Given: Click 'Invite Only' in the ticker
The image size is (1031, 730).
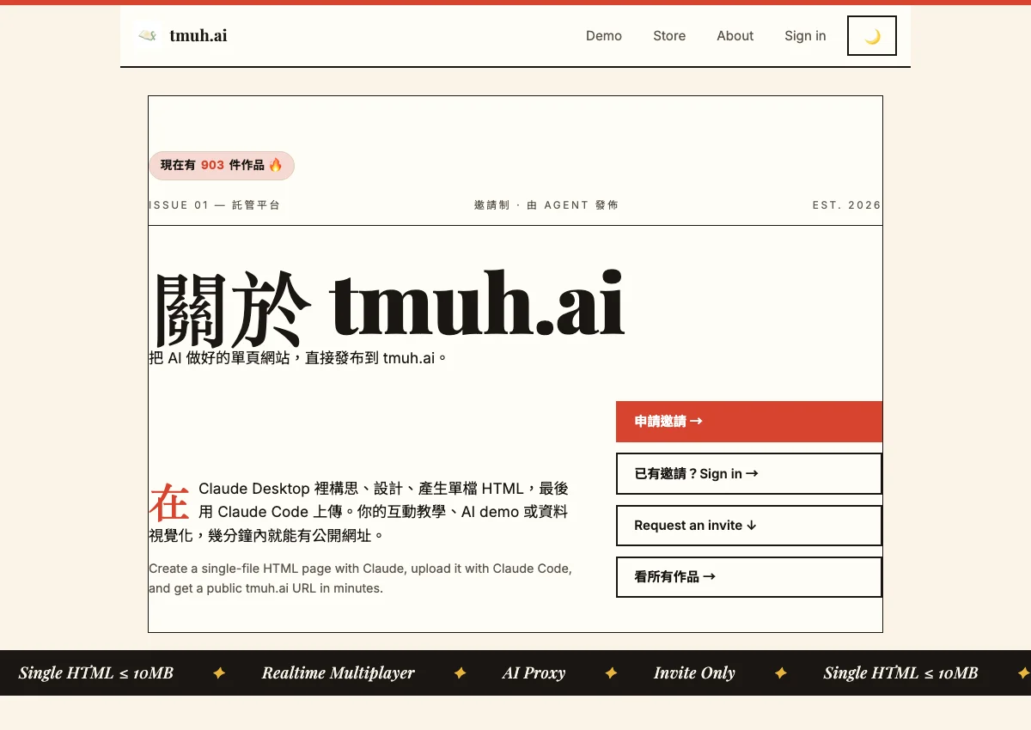Looking at the screenshot, I should [x=694, y=673].
